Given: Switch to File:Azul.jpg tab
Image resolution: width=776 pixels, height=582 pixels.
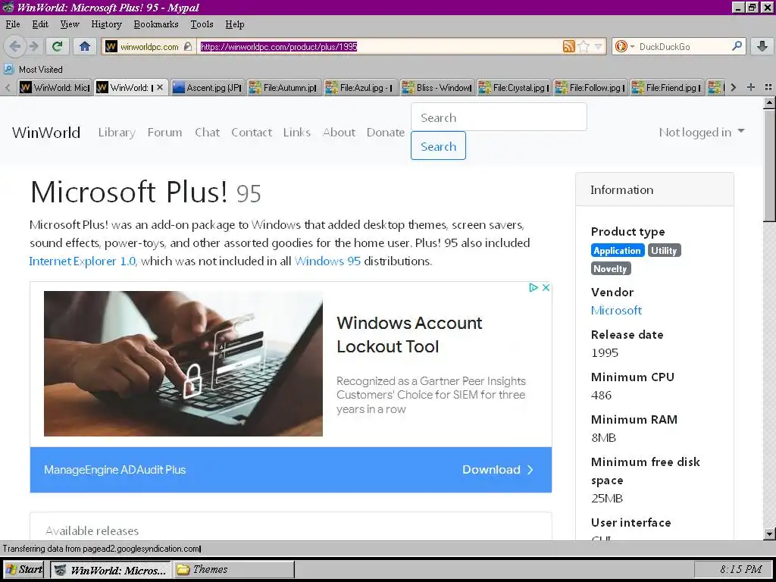Looking at the screenshot, I should (x=361, y=88).
